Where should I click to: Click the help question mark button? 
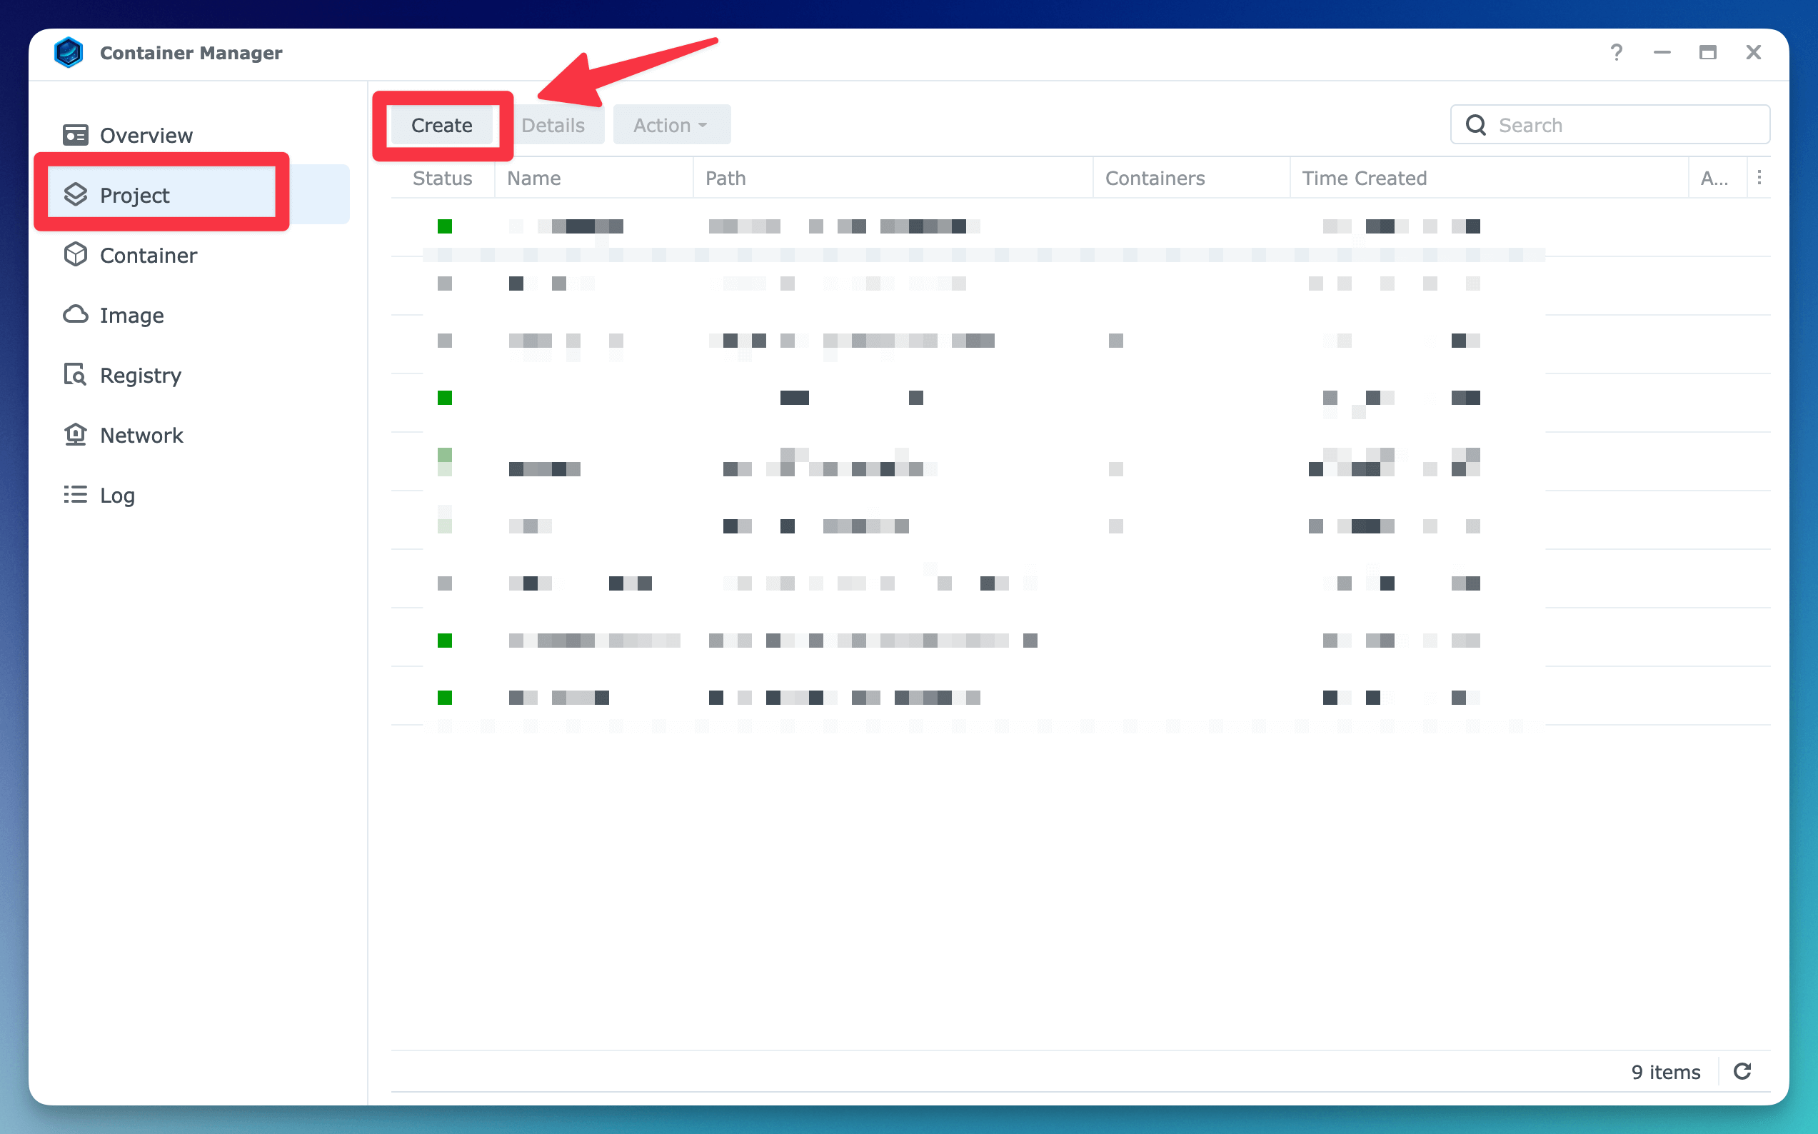click(x=1614, y=52)
